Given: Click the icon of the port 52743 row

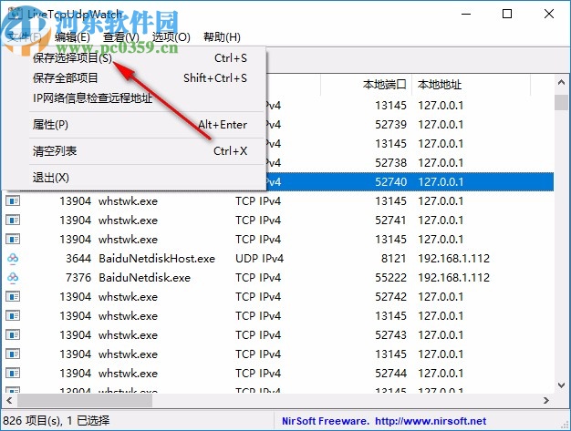Looking at the screenshot, I should (x=13, y=335).
